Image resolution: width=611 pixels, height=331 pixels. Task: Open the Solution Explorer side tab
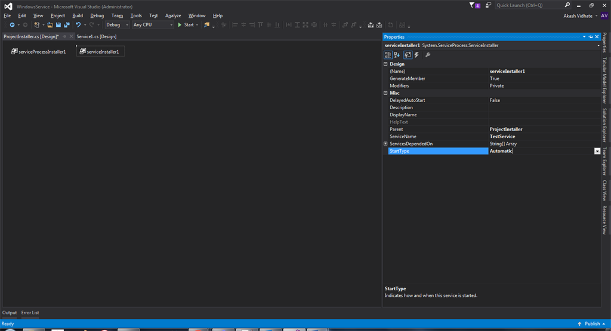pyautogui.click(x=604, y=125)
